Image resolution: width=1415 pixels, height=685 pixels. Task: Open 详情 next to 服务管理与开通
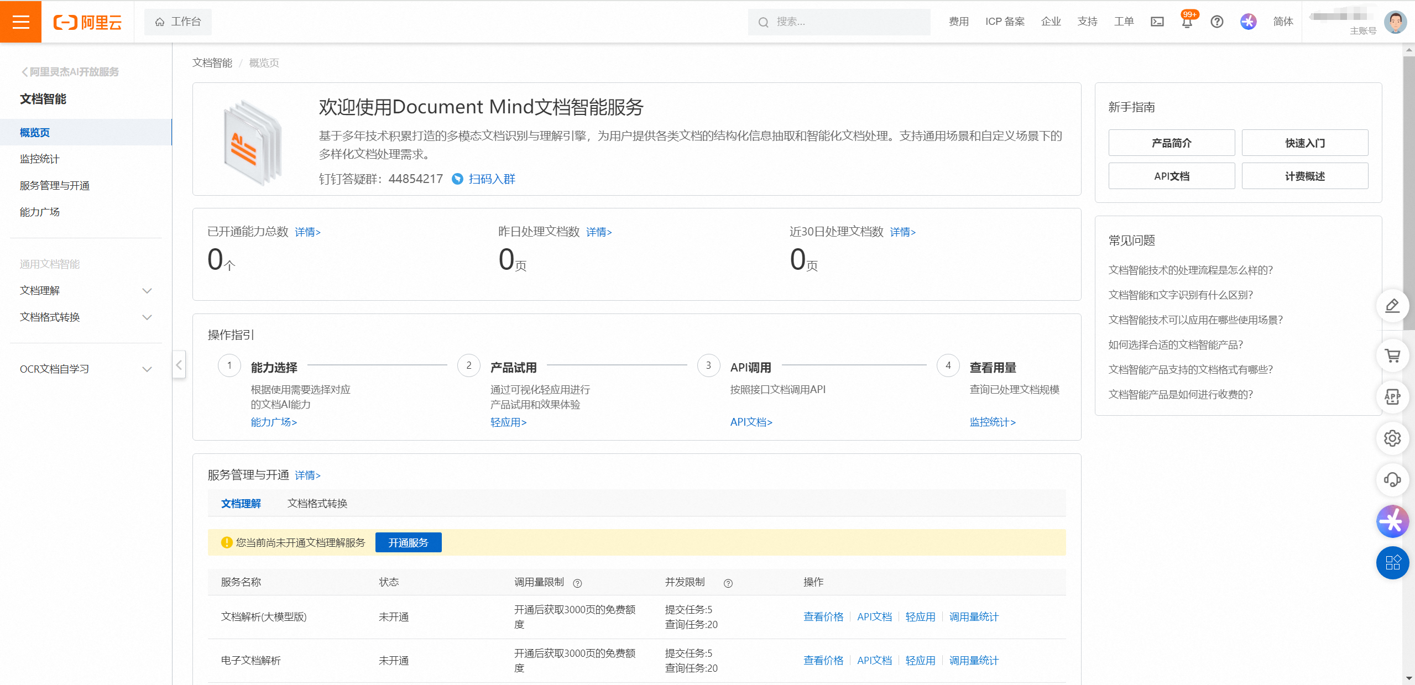(x=307, y=475)
